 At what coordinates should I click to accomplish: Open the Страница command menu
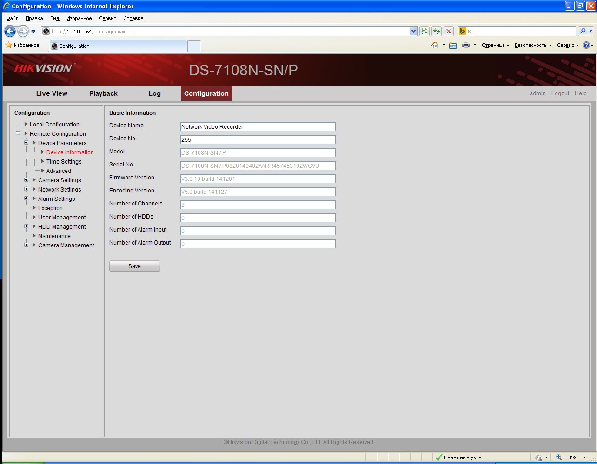(x=495, y=45)
